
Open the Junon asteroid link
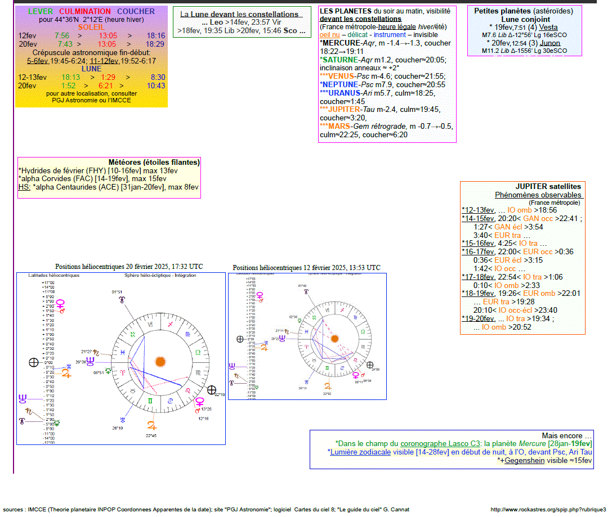(550, 43)
